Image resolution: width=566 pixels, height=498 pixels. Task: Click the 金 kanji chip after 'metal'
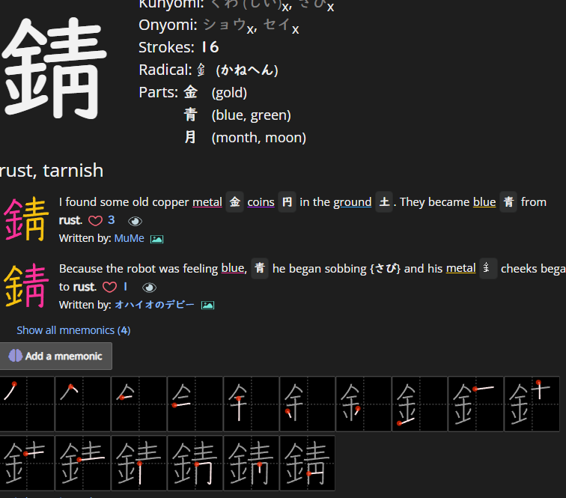tap(235, 202)
